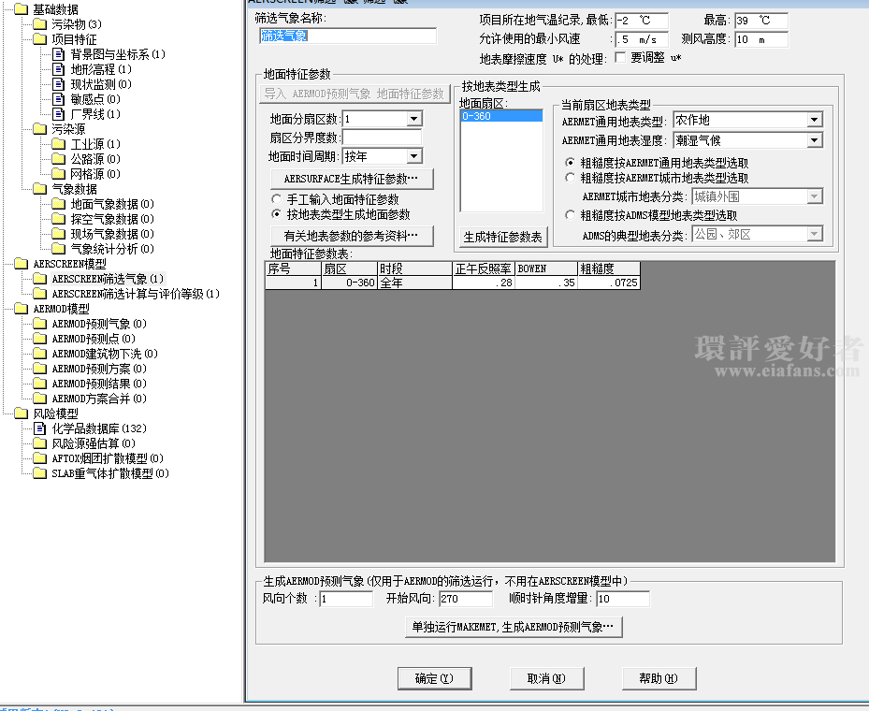
Task: Click the 敏感点 document icon
Action: (x=58, y=98)
